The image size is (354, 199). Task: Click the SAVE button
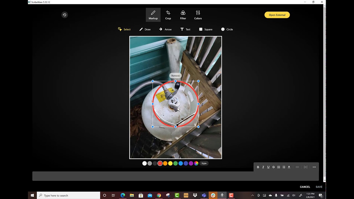point(319,187)
